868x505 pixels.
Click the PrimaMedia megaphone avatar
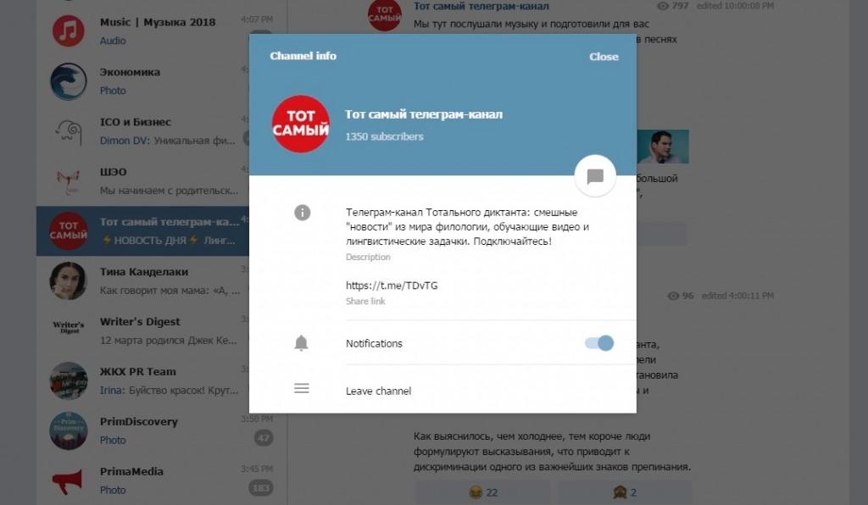68,480
